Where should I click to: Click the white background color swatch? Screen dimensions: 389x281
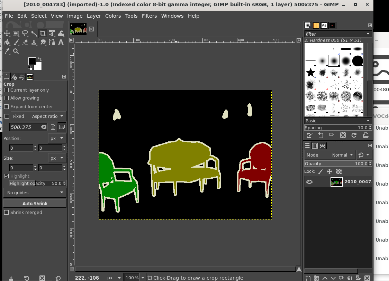tap(39, 67)
